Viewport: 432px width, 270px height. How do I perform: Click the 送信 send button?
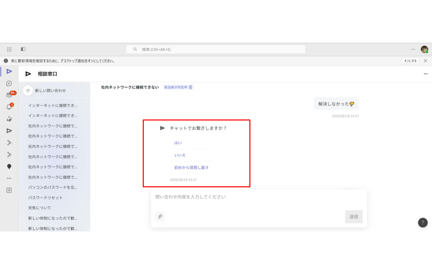354,217
